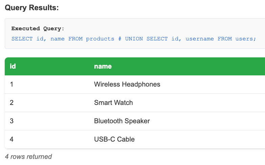Click the name column header
The image size is (265, 165).
click(x=103, y=66)
